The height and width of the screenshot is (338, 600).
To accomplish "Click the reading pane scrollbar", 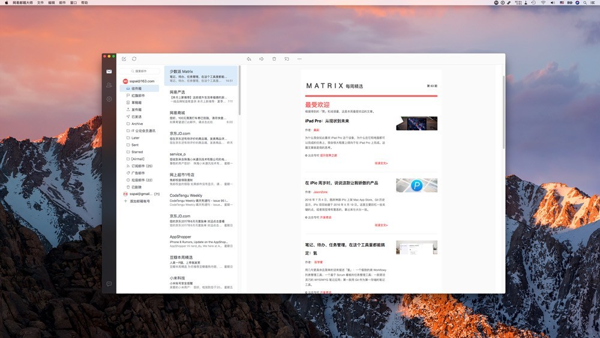I will coord(503,112).
